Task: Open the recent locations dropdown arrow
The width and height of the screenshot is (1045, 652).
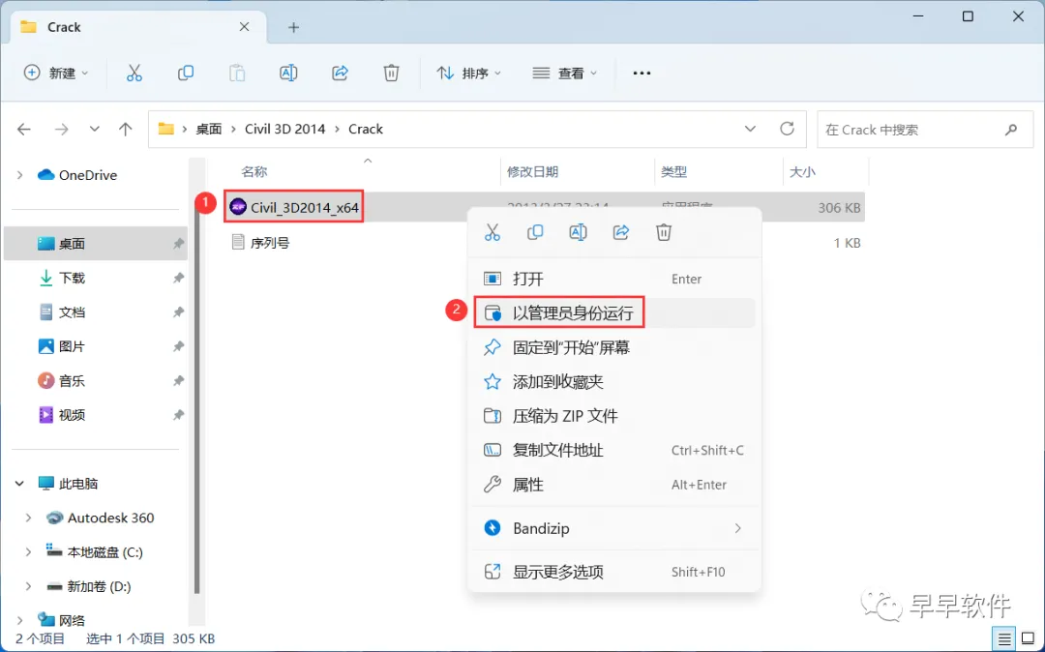Action: 95,130
